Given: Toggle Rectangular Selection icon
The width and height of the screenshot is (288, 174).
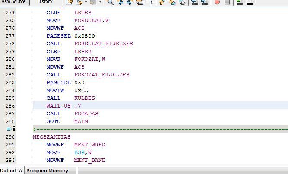Looking at the screenshot, I should 150,2.
